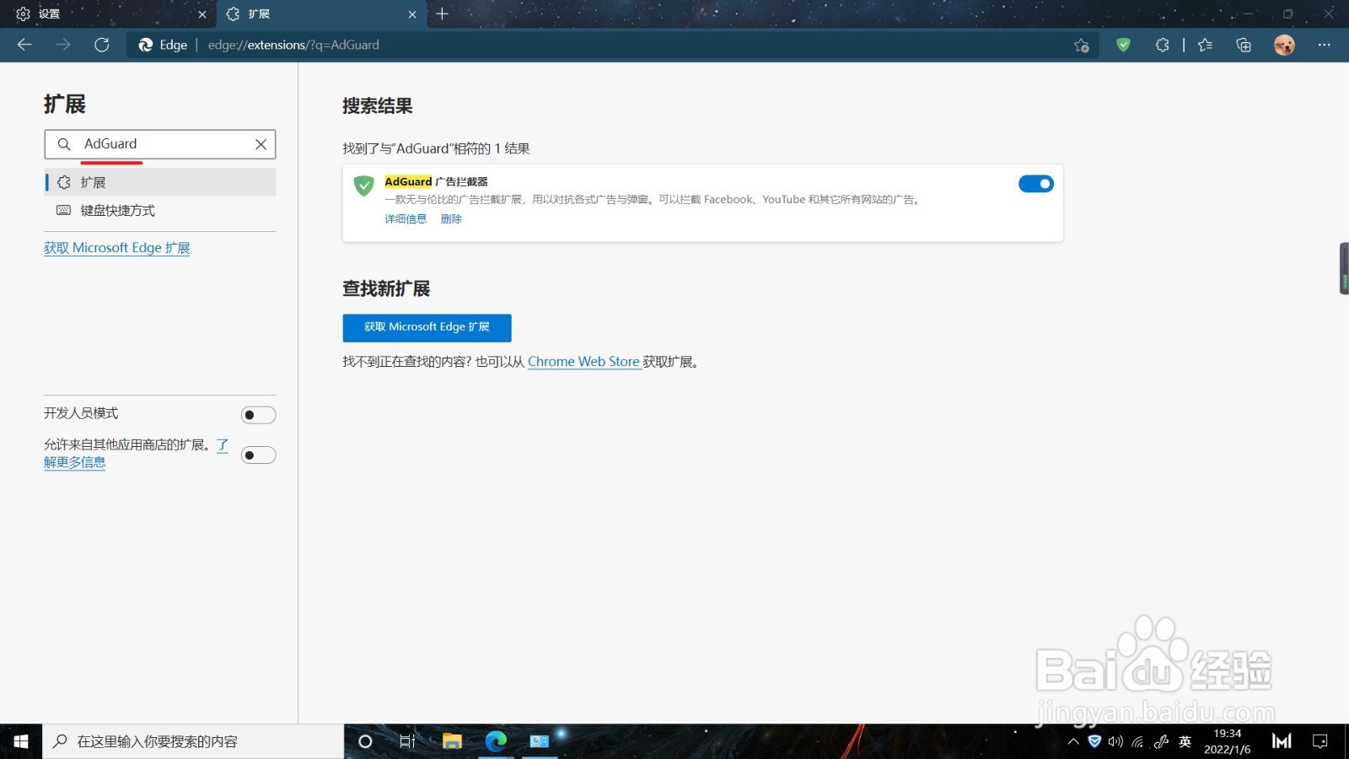Open the Windows Start menu
Screen dimensions: 1349x759
[x=21, y=741]
